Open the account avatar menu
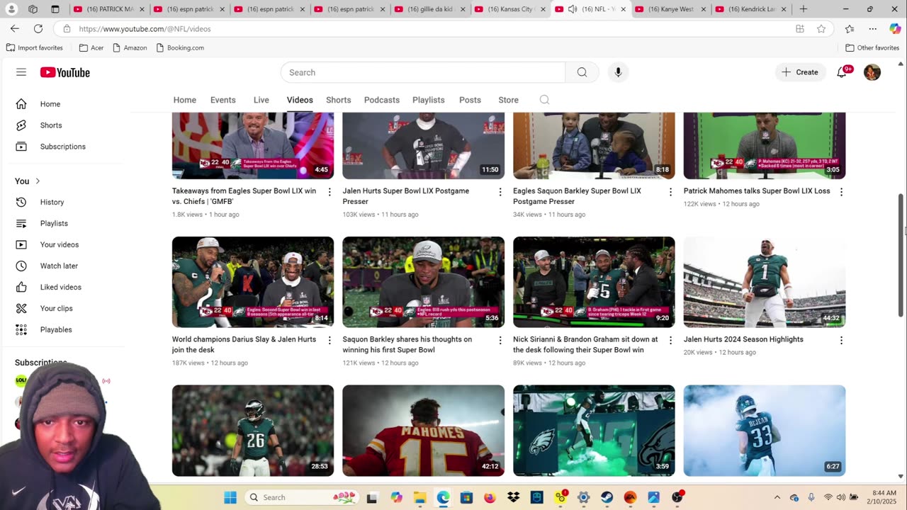Screen dimensions: 907x510 (x=872, y=72)
